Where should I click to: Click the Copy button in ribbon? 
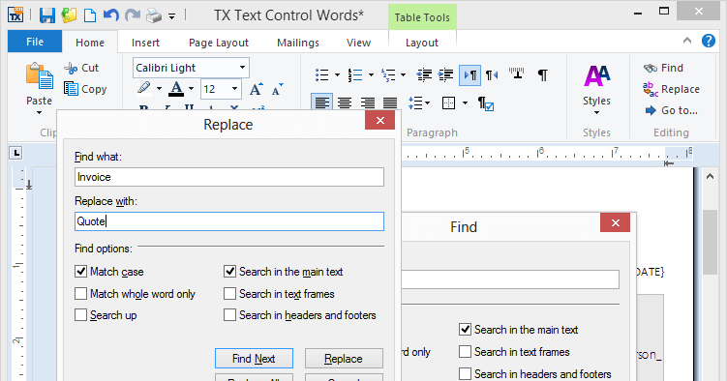pyautogui.click(x=85, y=89)
